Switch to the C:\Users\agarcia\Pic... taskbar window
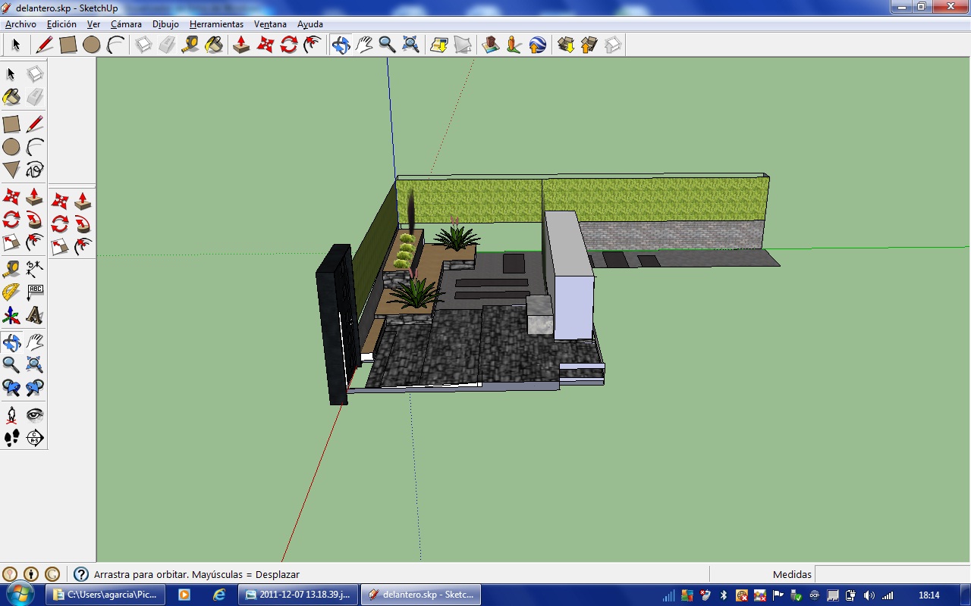The image size is (971, 606). point(105,595)
